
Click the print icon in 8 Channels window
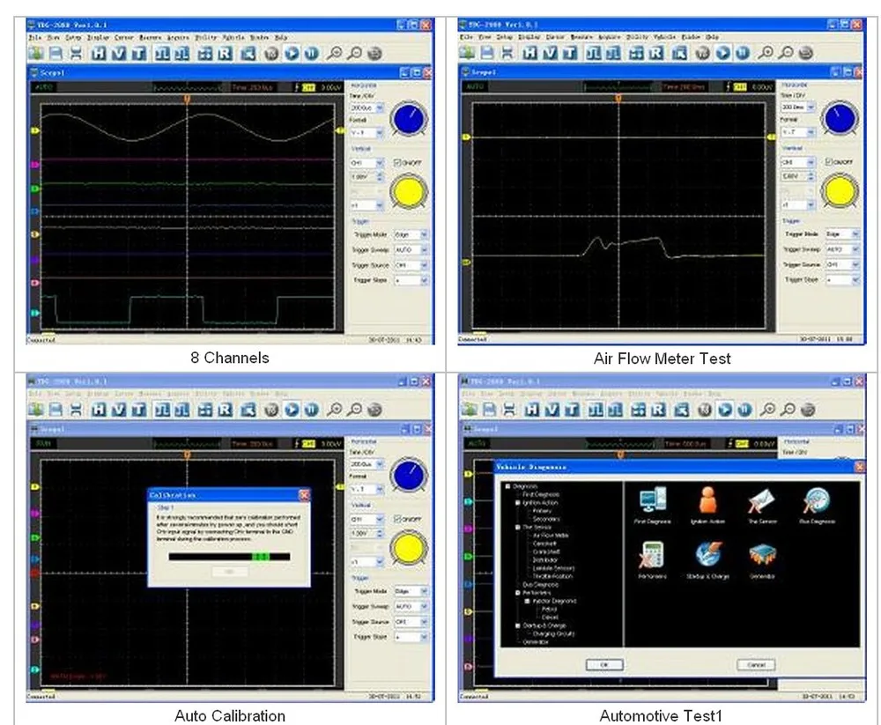[76, 54]
